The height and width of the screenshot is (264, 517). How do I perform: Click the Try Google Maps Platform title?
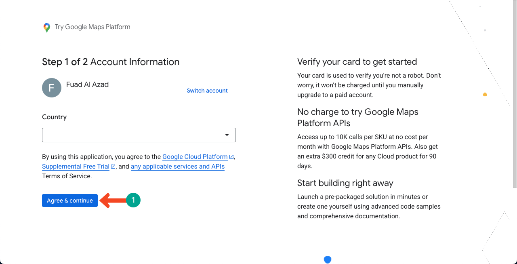click(x=92, y=27)
